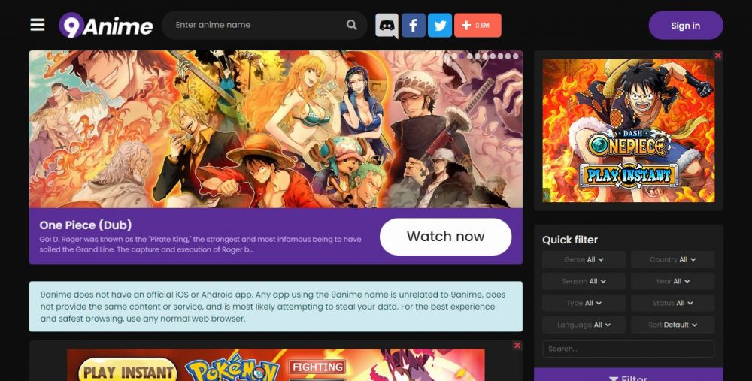Close the One Piece sidebar ad
Screen dimensions: 752x381
point(718,56)
